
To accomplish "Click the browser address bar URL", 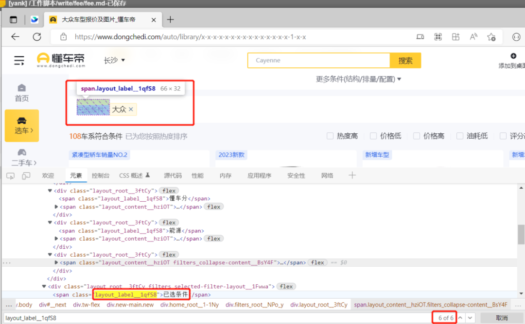I will pyautogui.click(x=190, y=37).
